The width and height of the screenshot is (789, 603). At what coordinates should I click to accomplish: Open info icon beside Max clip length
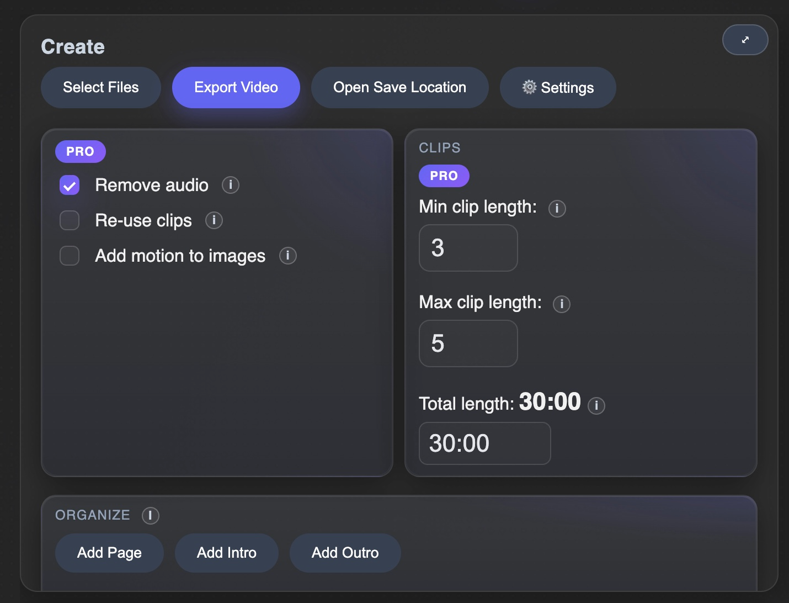point(561,304)
